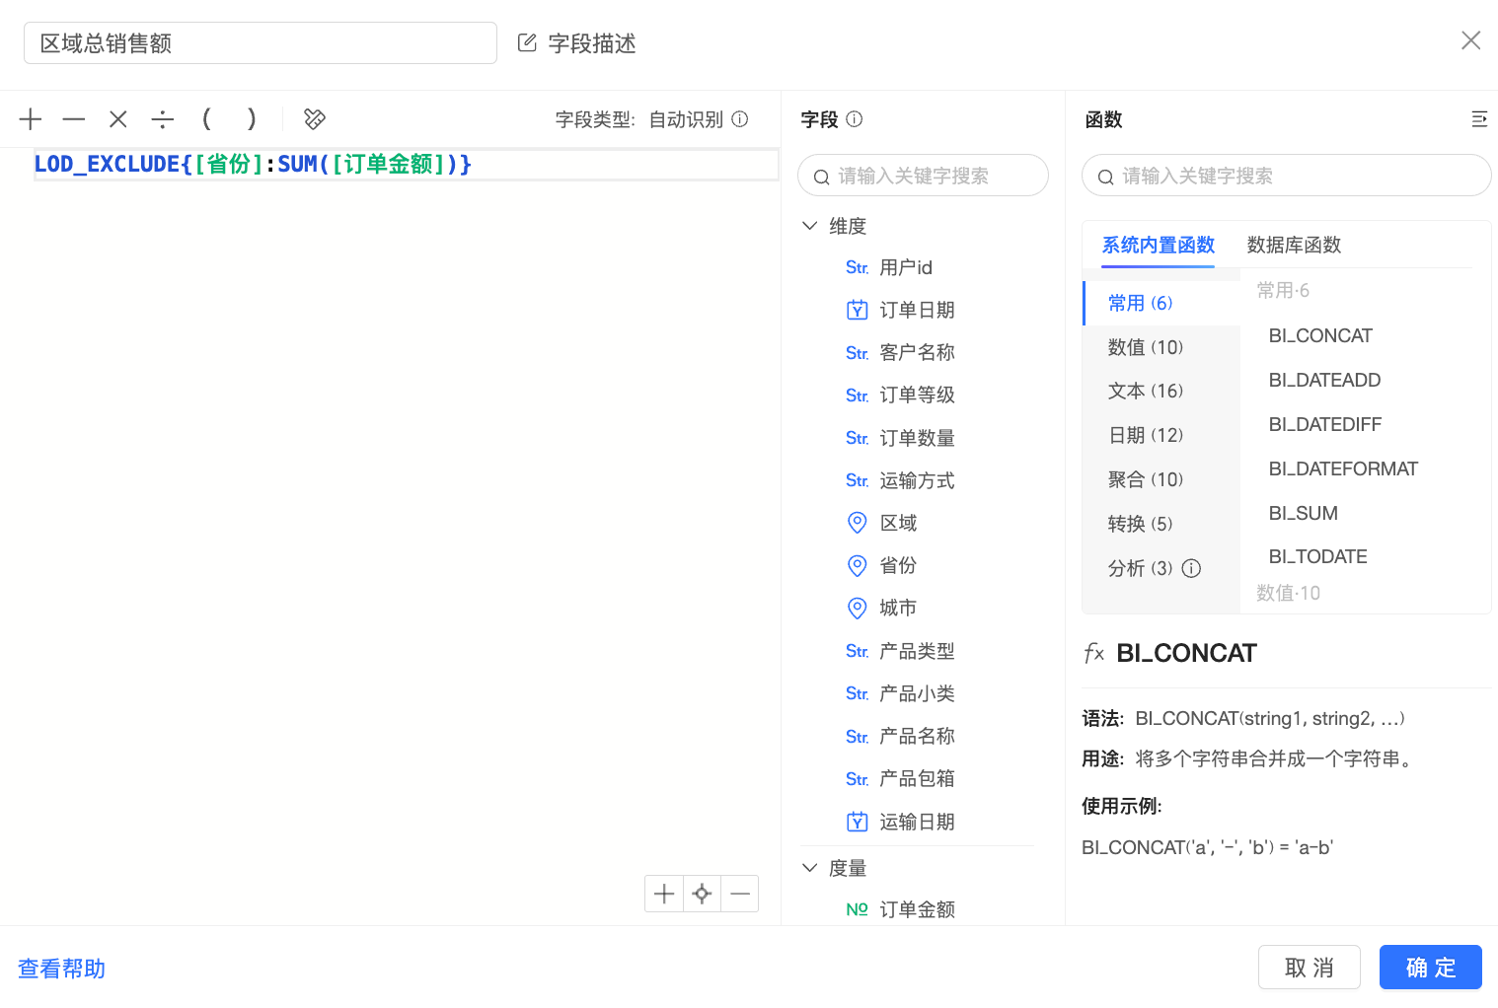Screen dimensions: 1498x1008
Task: Select the 产品包箱 field
Action: [x=918, y=778]
